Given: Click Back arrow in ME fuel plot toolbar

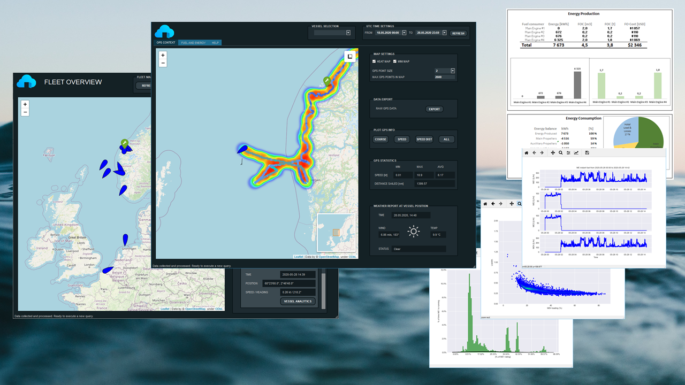Looking at the screenshot, I should (534, 153).
